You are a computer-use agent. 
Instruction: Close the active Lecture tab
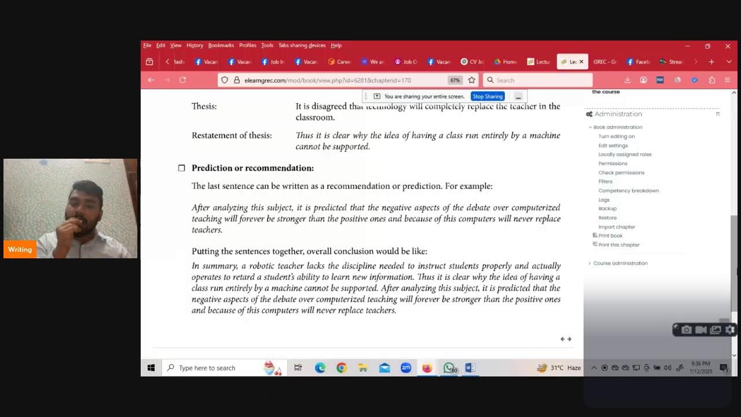pos(581,62)
